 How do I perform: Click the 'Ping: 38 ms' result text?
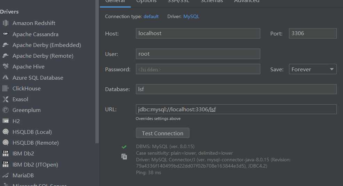(148, 173)
